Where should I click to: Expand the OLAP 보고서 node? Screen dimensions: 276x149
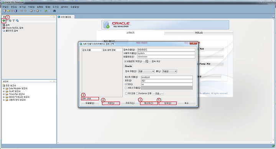(4, 91)
